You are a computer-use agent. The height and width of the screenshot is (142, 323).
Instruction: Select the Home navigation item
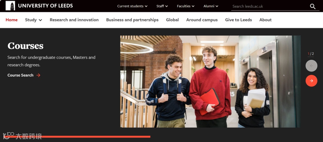(x=12, y=20)
